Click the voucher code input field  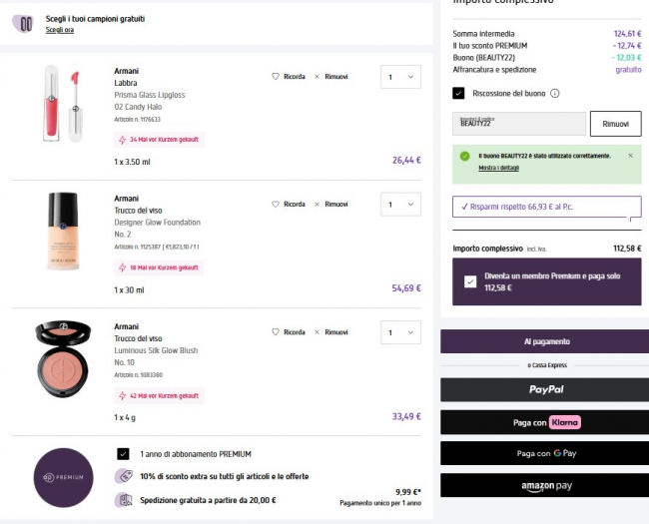click(x=518, y=123)
